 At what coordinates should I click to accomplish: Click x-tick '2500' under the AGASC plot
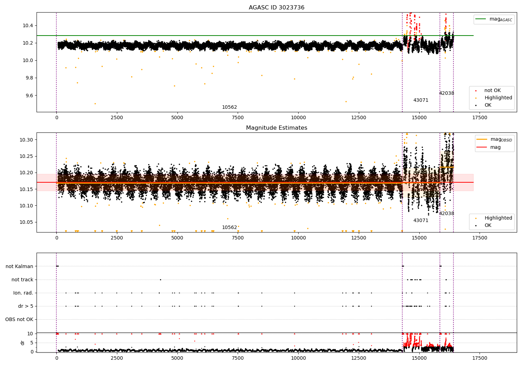click(x=117, y=117)
